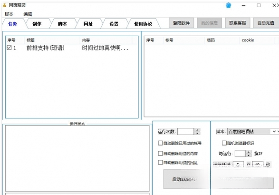
Task: Open the 编辑 menu
Action: coord(28,14)
